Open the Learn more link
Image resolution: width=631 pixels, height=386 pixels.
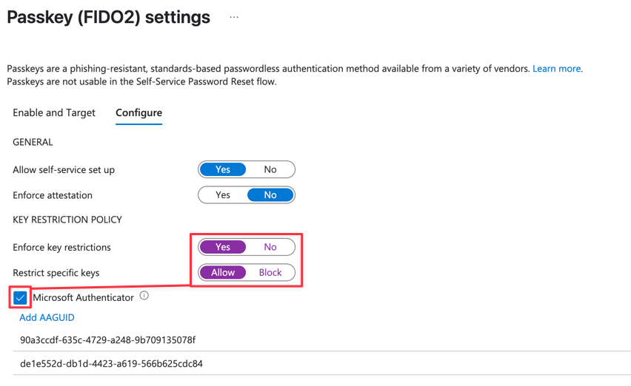point(556,69)
